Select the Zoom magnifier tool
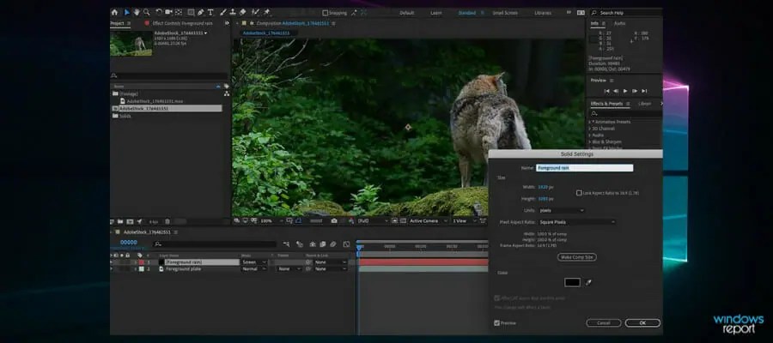The width and height of the screenshot is (773, 343). (x=146, y=13)
